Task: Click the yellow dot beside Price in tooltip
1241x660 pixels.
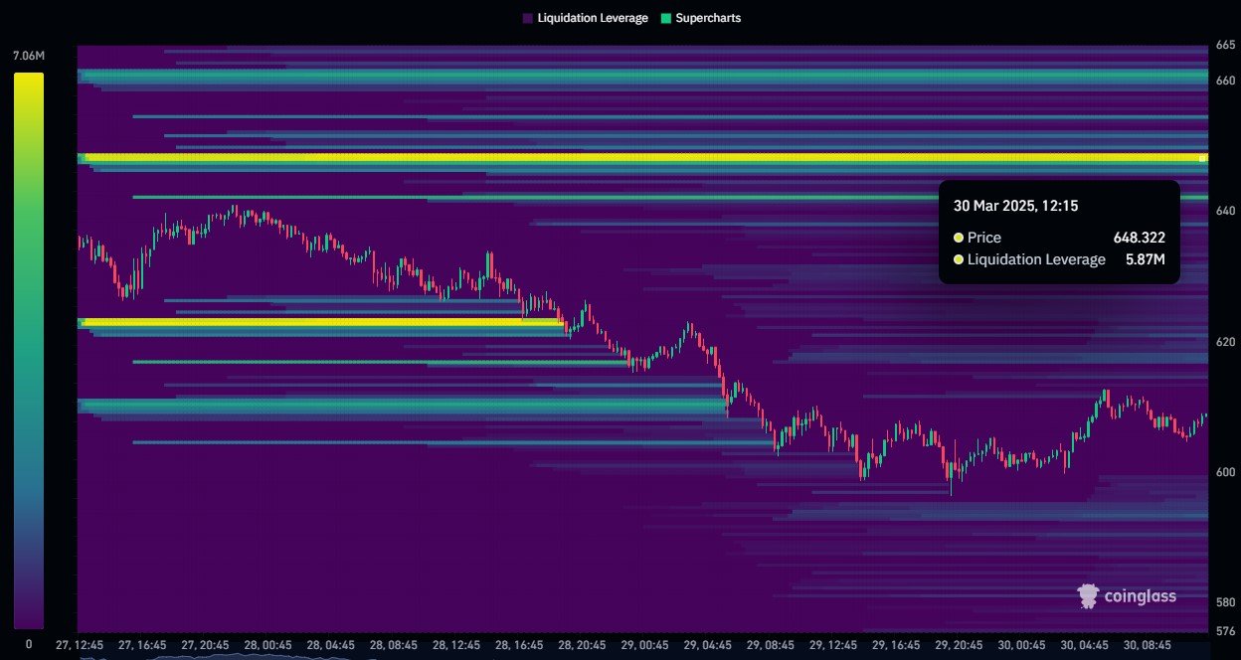Action: pyautogui.click(x=959, y=238)
